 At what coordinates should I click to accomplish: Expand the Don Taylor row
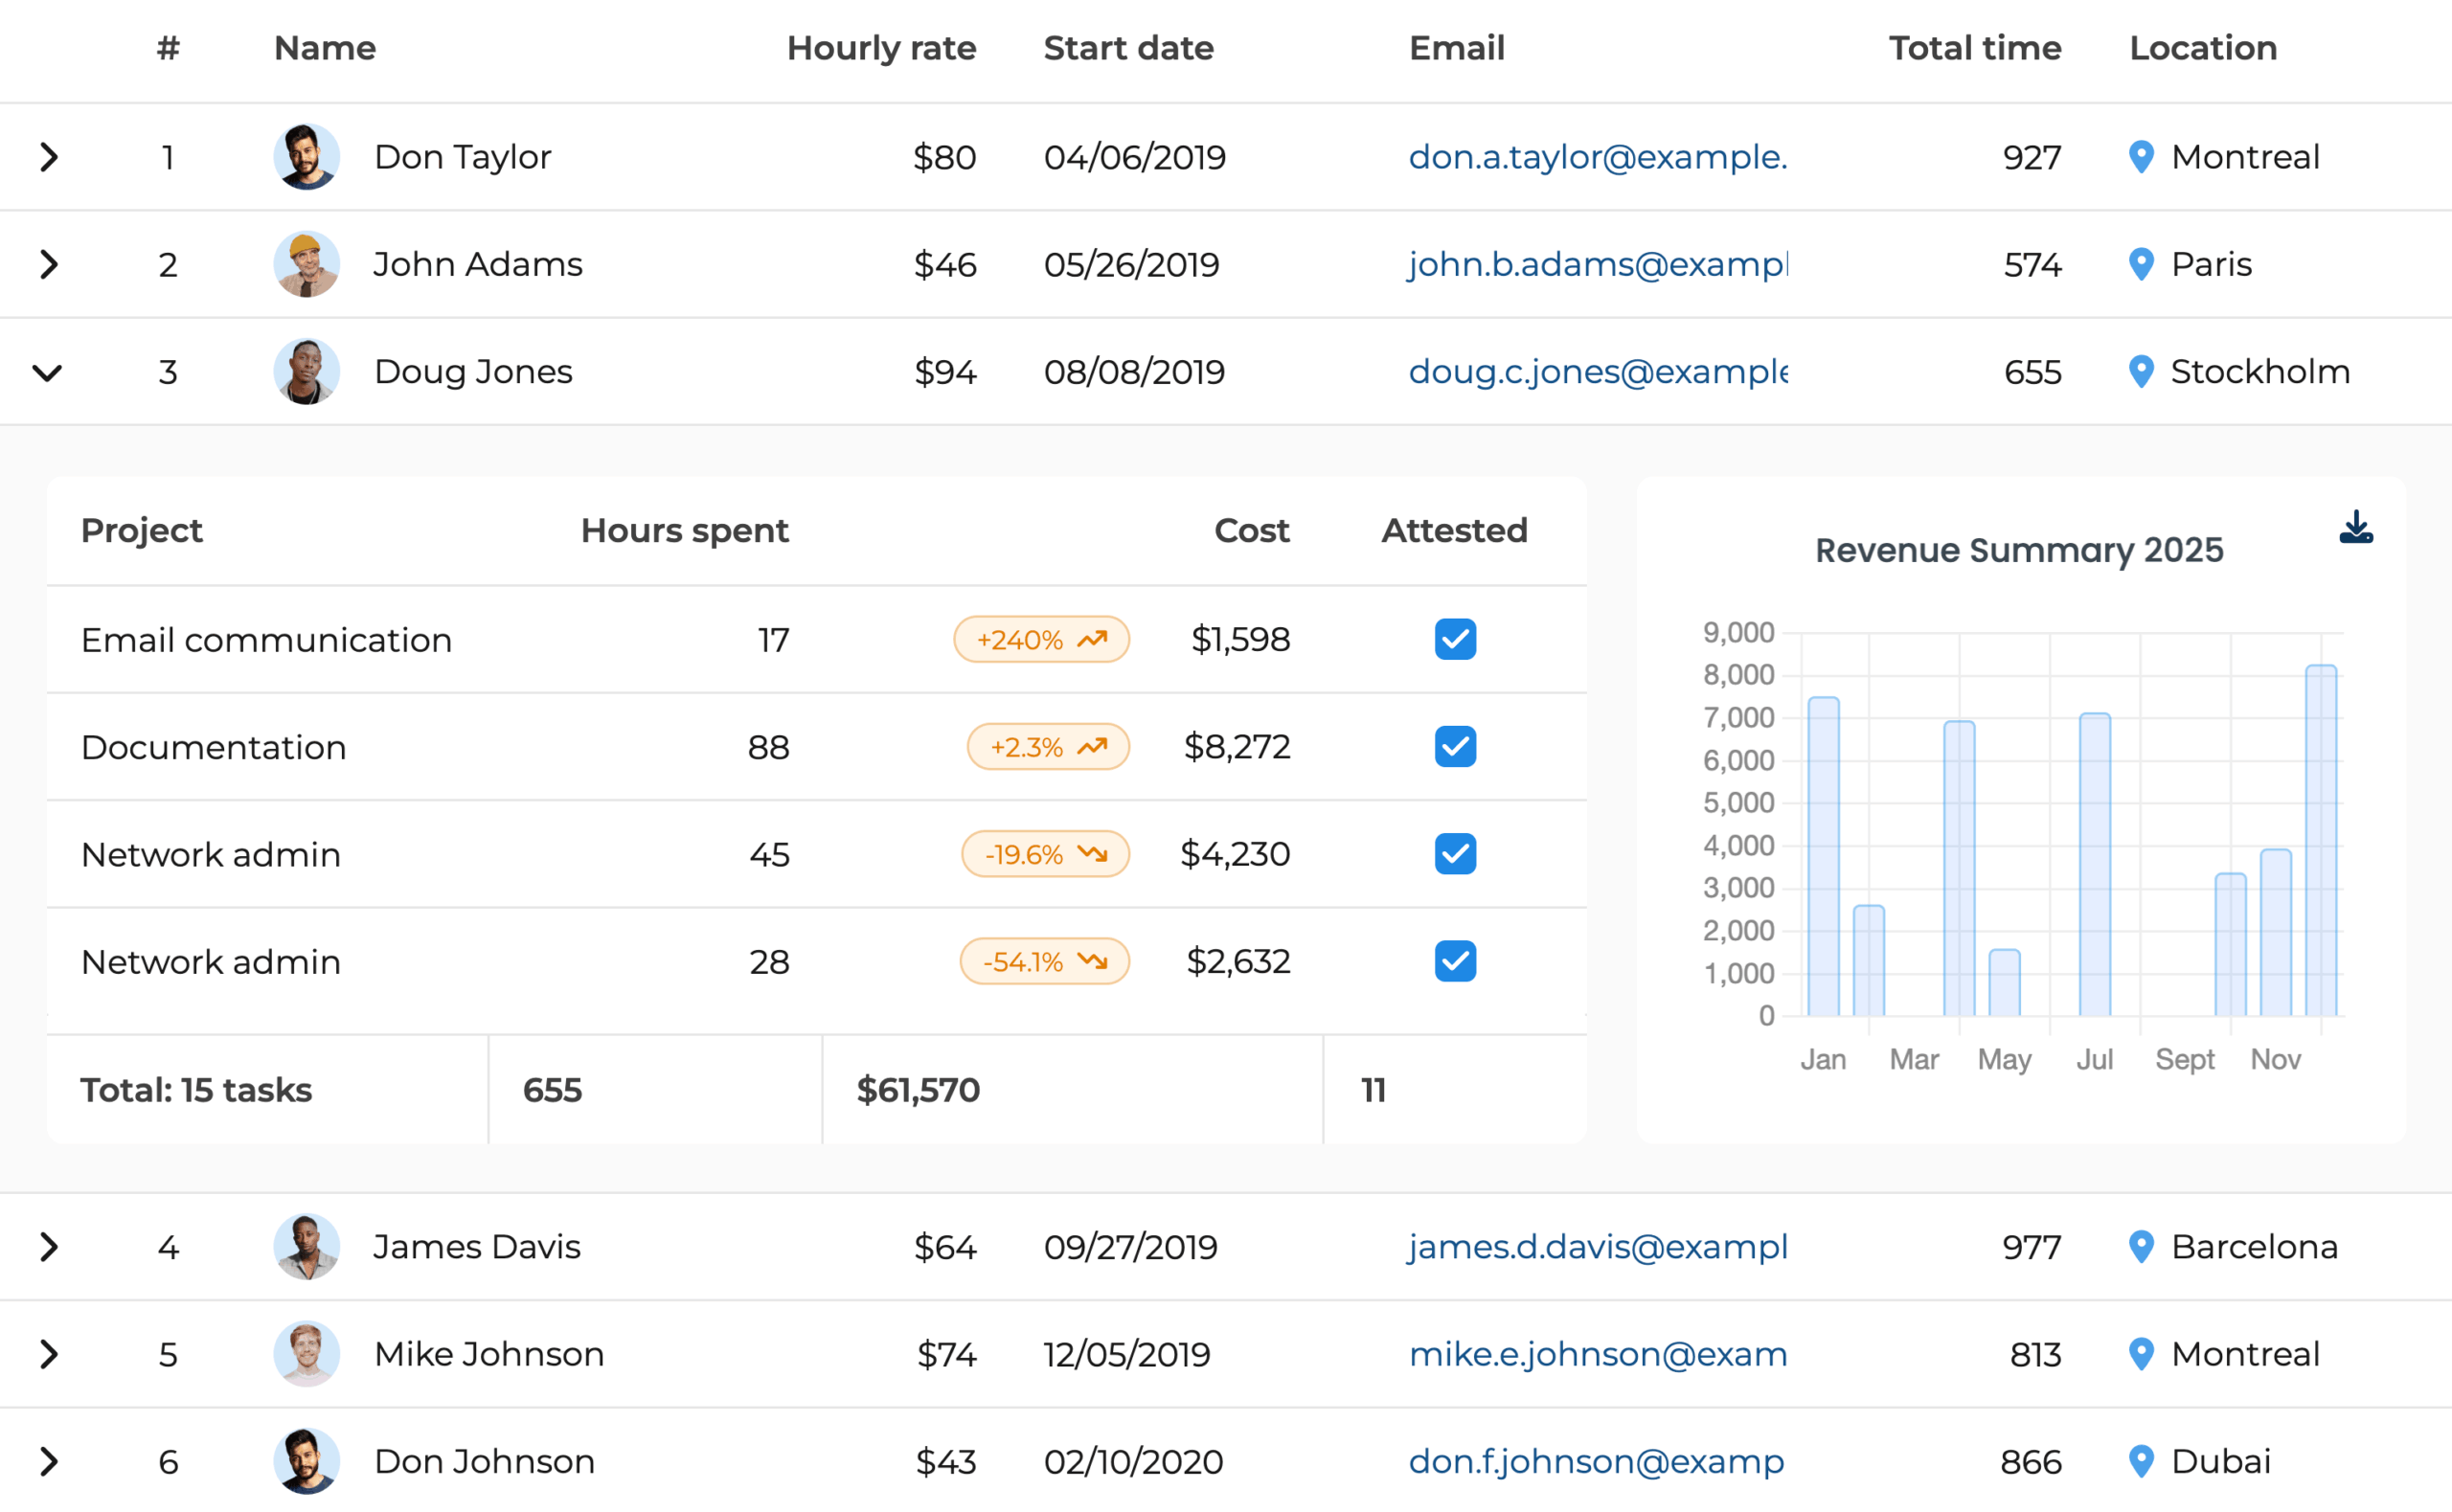pos(48,157)
